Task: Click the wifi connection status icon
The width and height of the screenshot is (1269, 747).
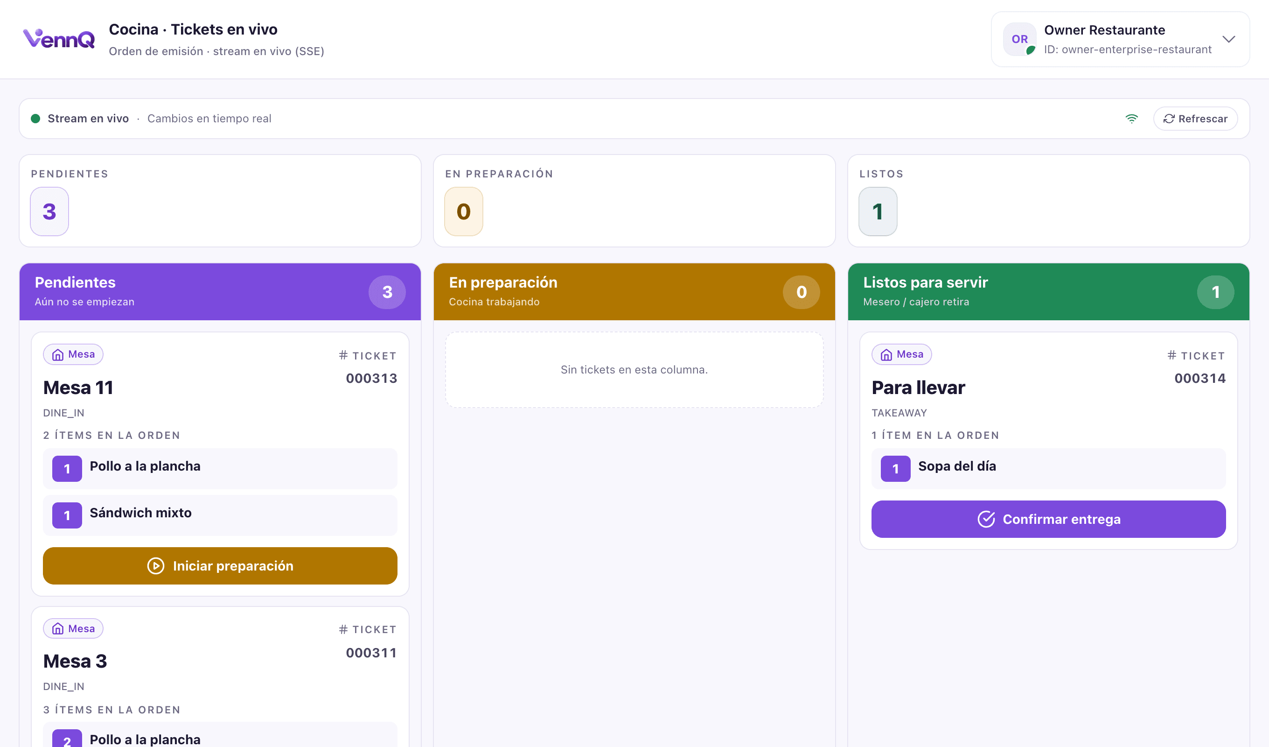Action: click(1131, 119)
